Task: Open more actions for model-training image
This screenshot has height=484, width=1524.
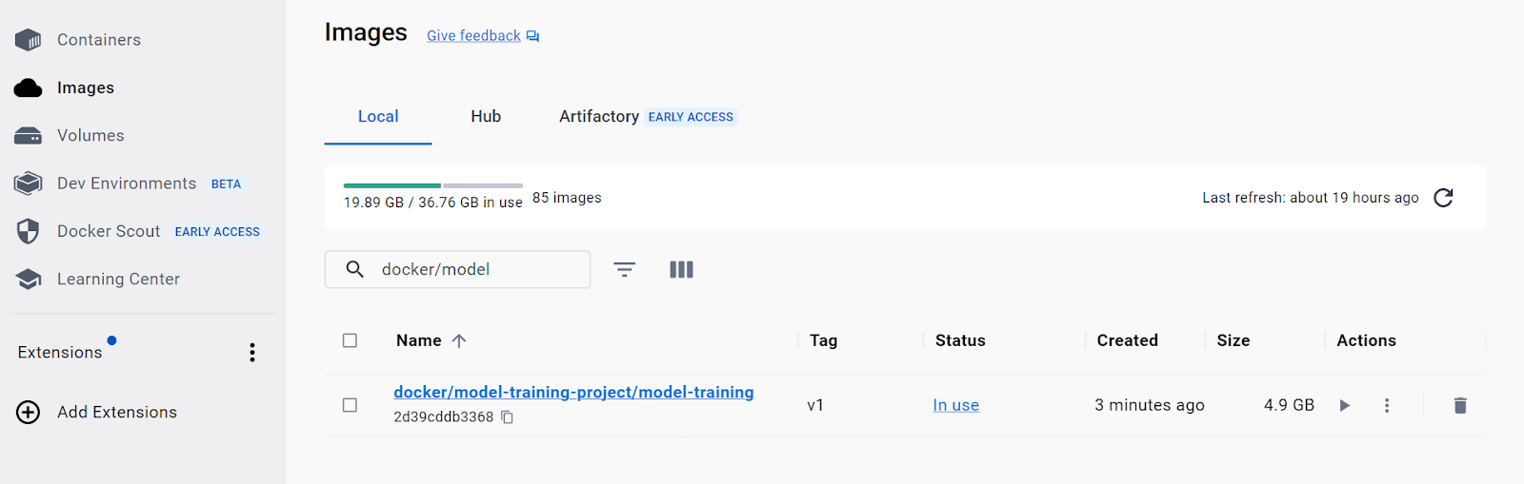Action: click(1387, 405)
